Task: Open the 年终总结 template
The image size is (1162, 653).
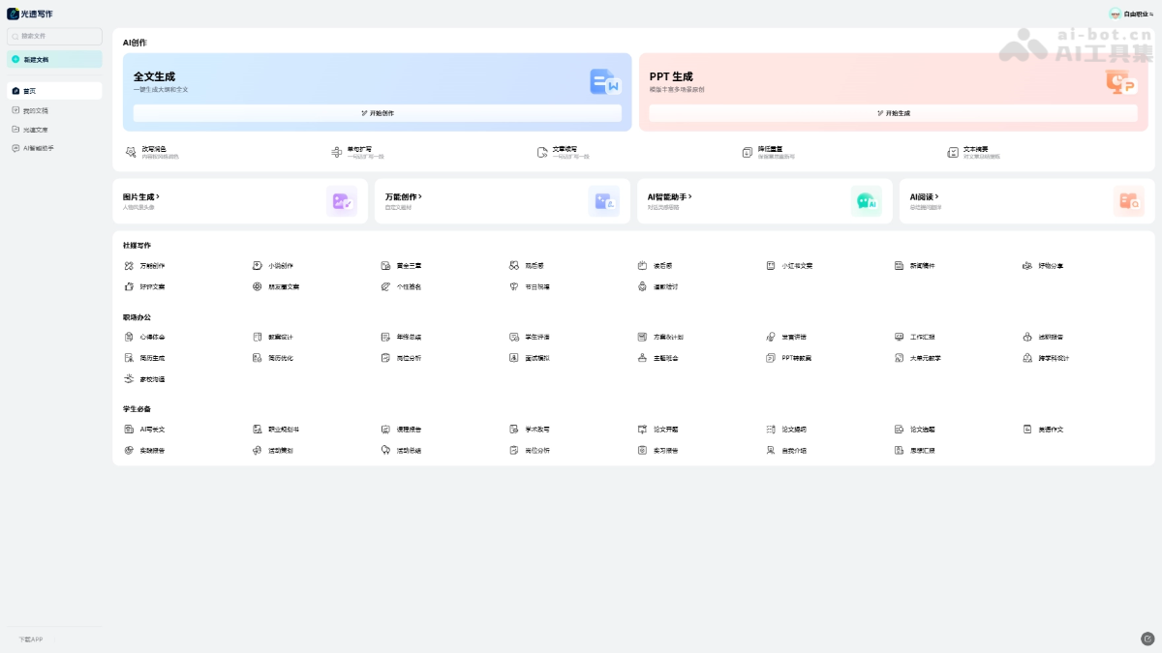Action: point(402,337)
